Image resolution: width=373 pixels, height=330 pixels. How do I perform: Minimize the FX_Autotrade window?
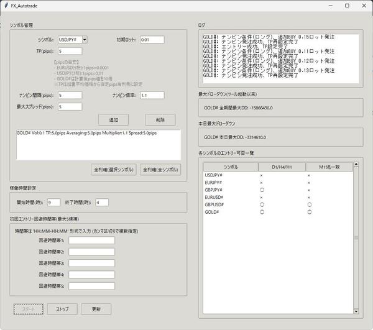[331, 6]
